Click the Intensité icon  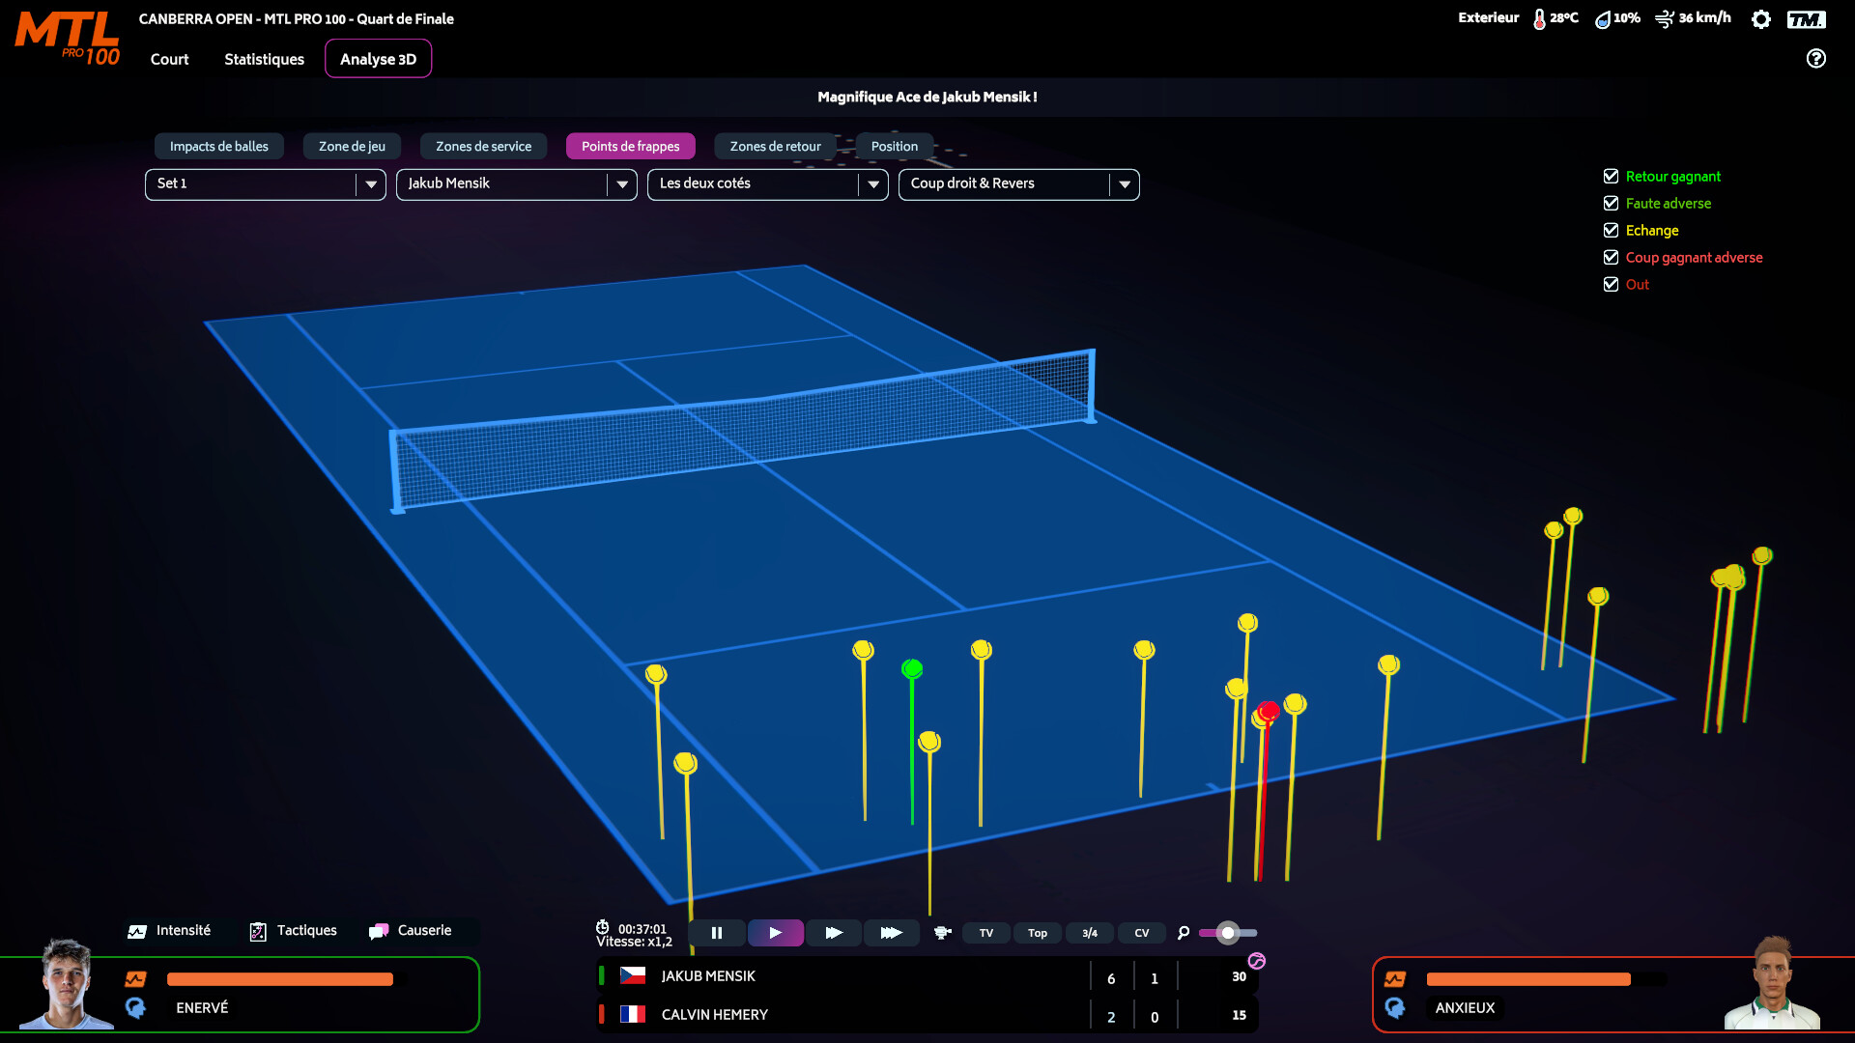point(137,931)
